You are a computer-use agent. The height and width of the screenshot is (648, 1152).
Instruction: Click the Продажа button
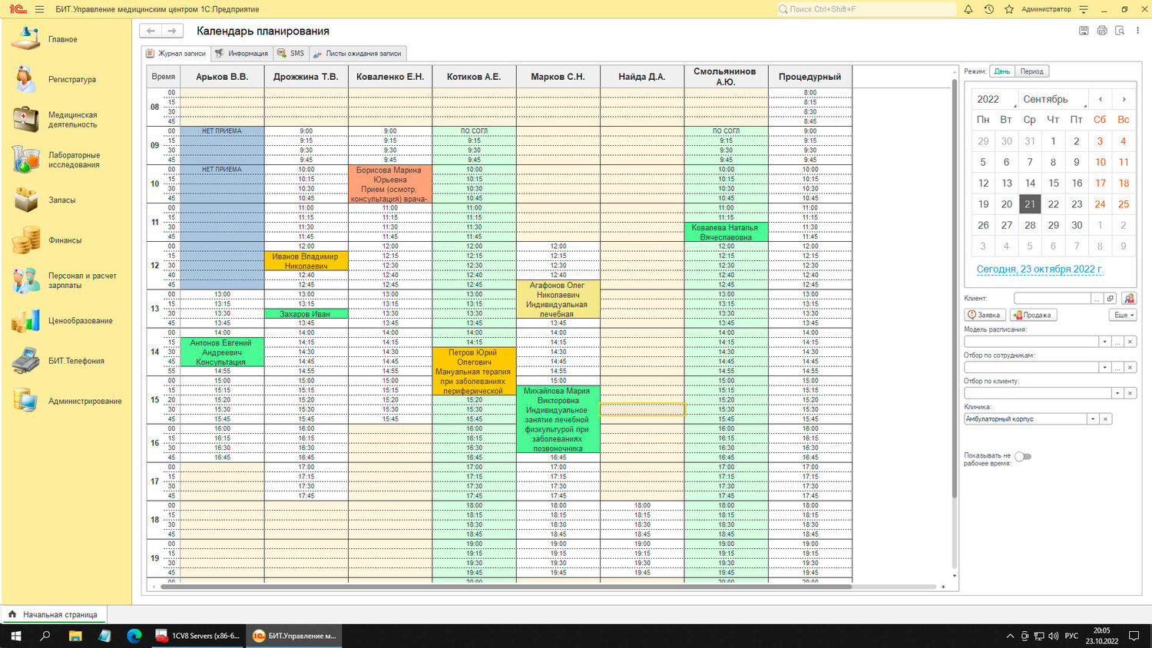[1033, 315]
